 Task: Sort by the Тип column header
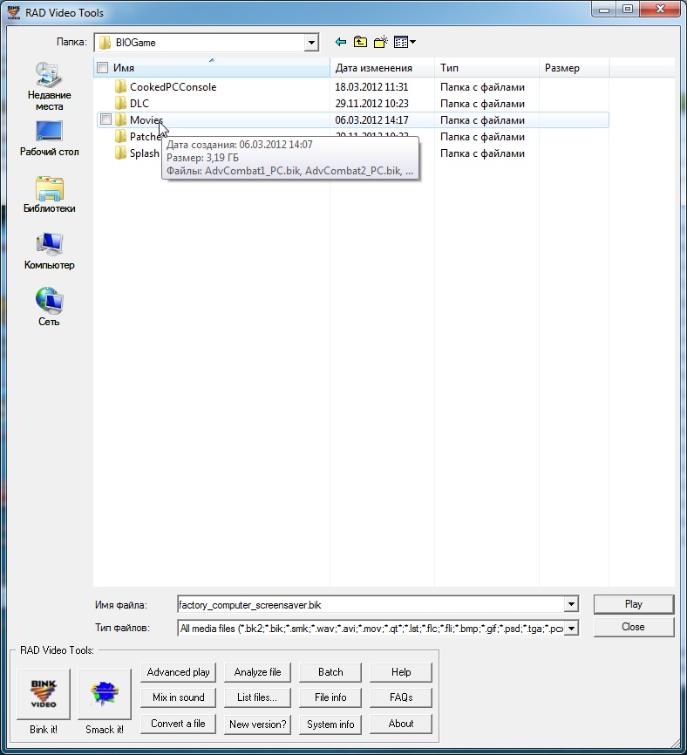click(x=486, y=68)
